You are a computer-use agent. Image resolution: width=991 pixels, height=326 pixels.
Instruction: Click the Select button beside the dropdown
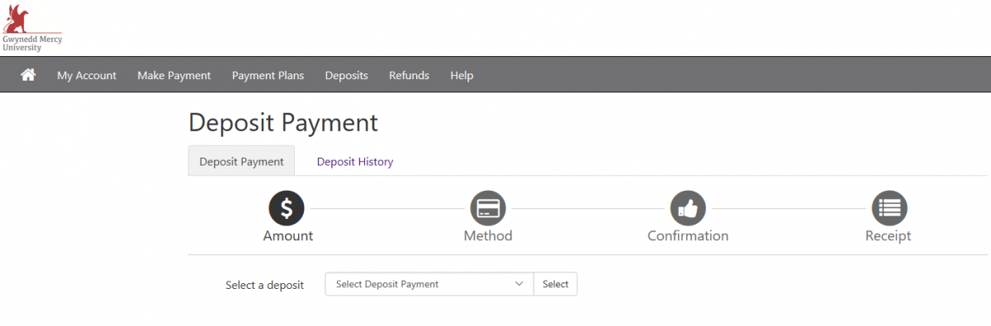tap(556, 284)
